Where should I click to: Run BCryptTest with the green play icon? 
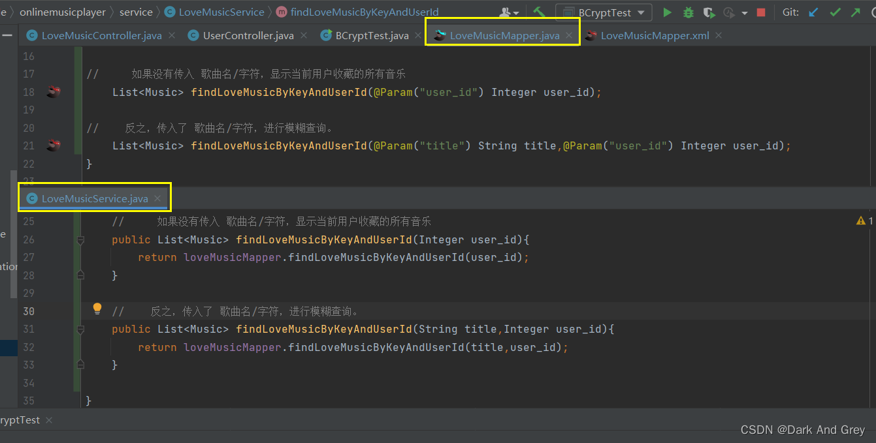667,12
